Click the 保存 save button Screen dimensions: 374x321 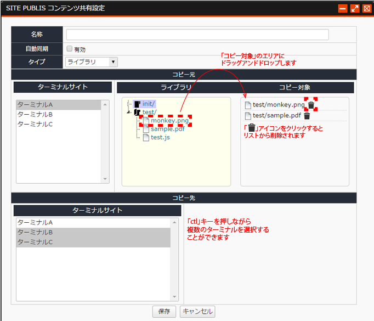click(x=164, y=312)
